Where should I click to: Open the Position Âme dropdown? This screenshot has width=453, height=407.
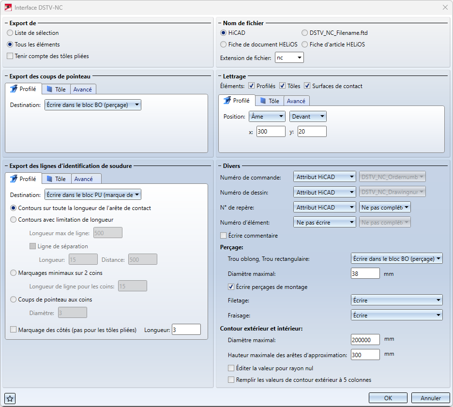pyautogui.click(x=267, y=117)
